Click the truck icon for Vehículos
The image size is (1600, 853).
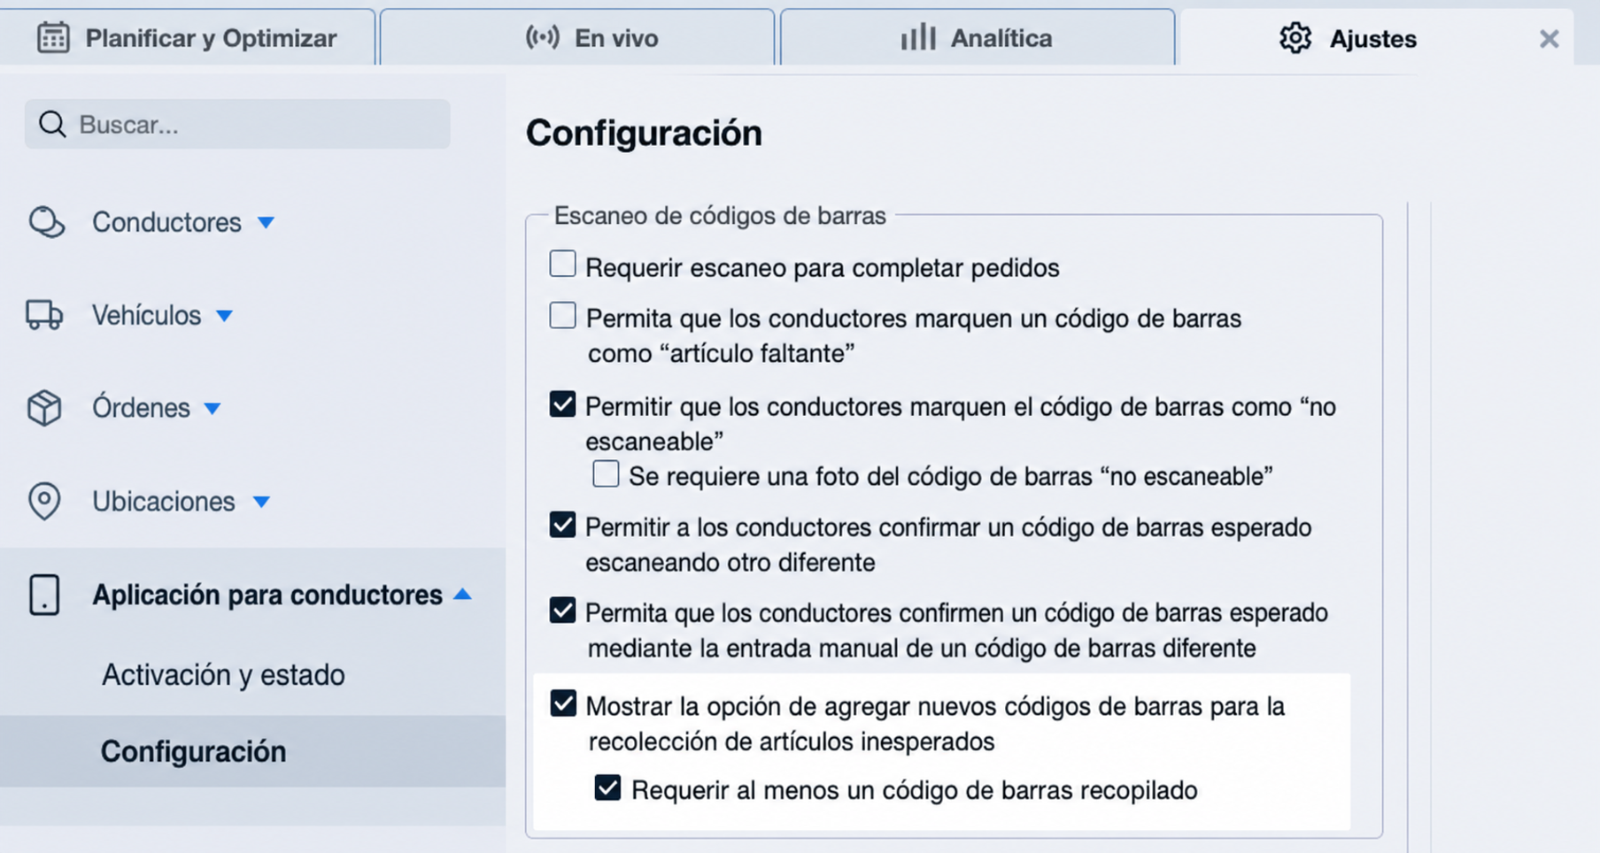coord(44,315)
